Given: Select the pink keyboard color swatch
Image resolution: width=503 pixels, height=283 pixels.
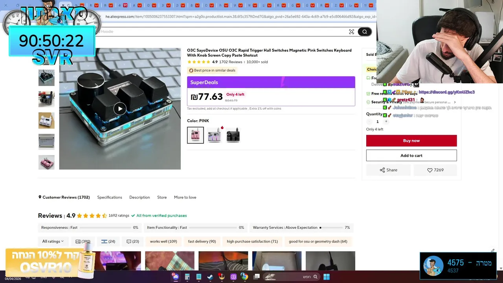Looking at the screenshot, I should coord(195,135).
